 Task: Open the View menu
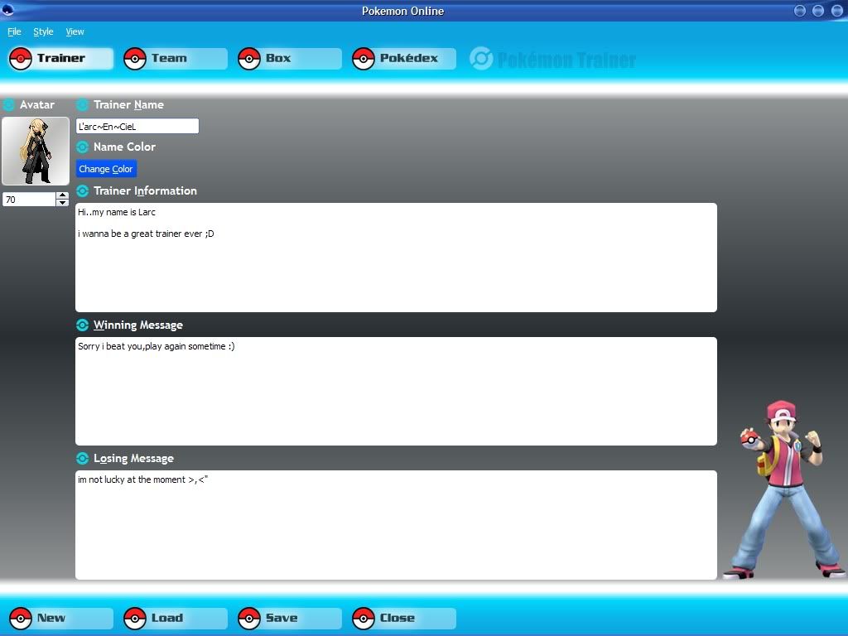click(75, 31)
